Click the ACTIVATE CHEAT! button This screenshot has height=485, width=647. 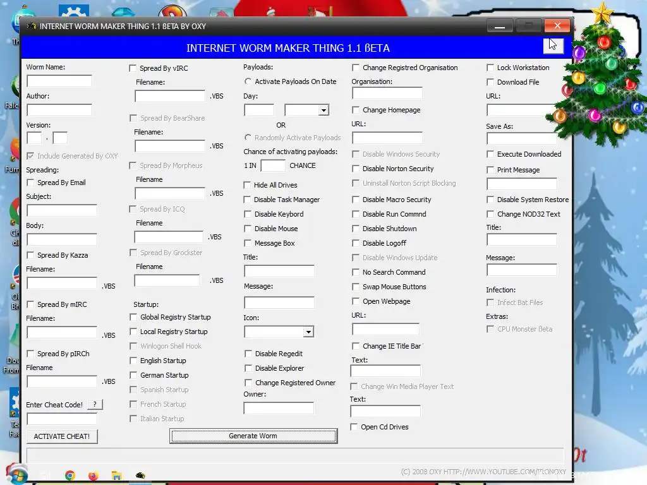(62, 436)
